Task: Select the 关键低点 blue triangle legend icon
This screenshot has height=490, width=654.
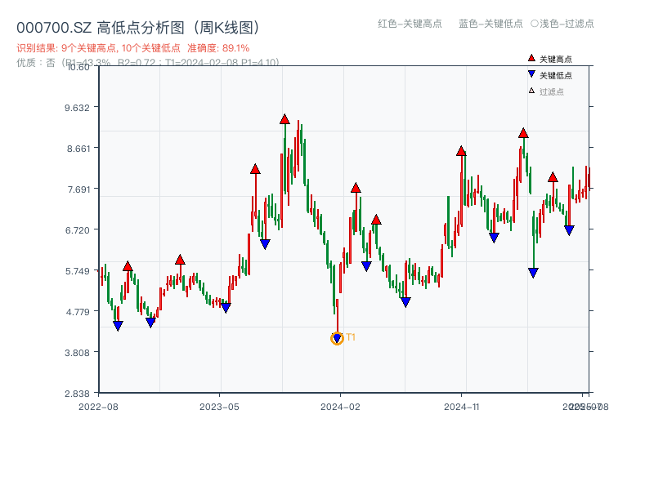Action: [530, 74]
